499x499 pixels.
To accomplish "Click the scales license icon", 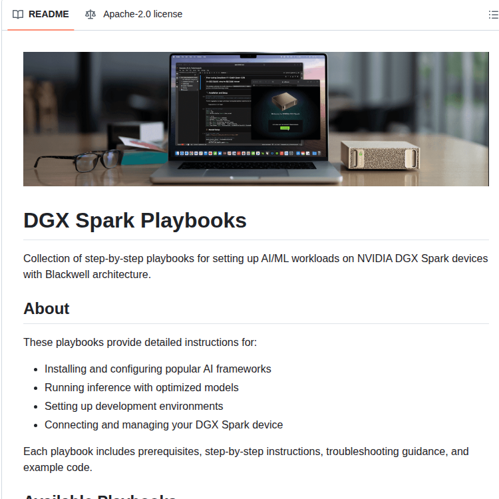I will (x=90, y=15).
